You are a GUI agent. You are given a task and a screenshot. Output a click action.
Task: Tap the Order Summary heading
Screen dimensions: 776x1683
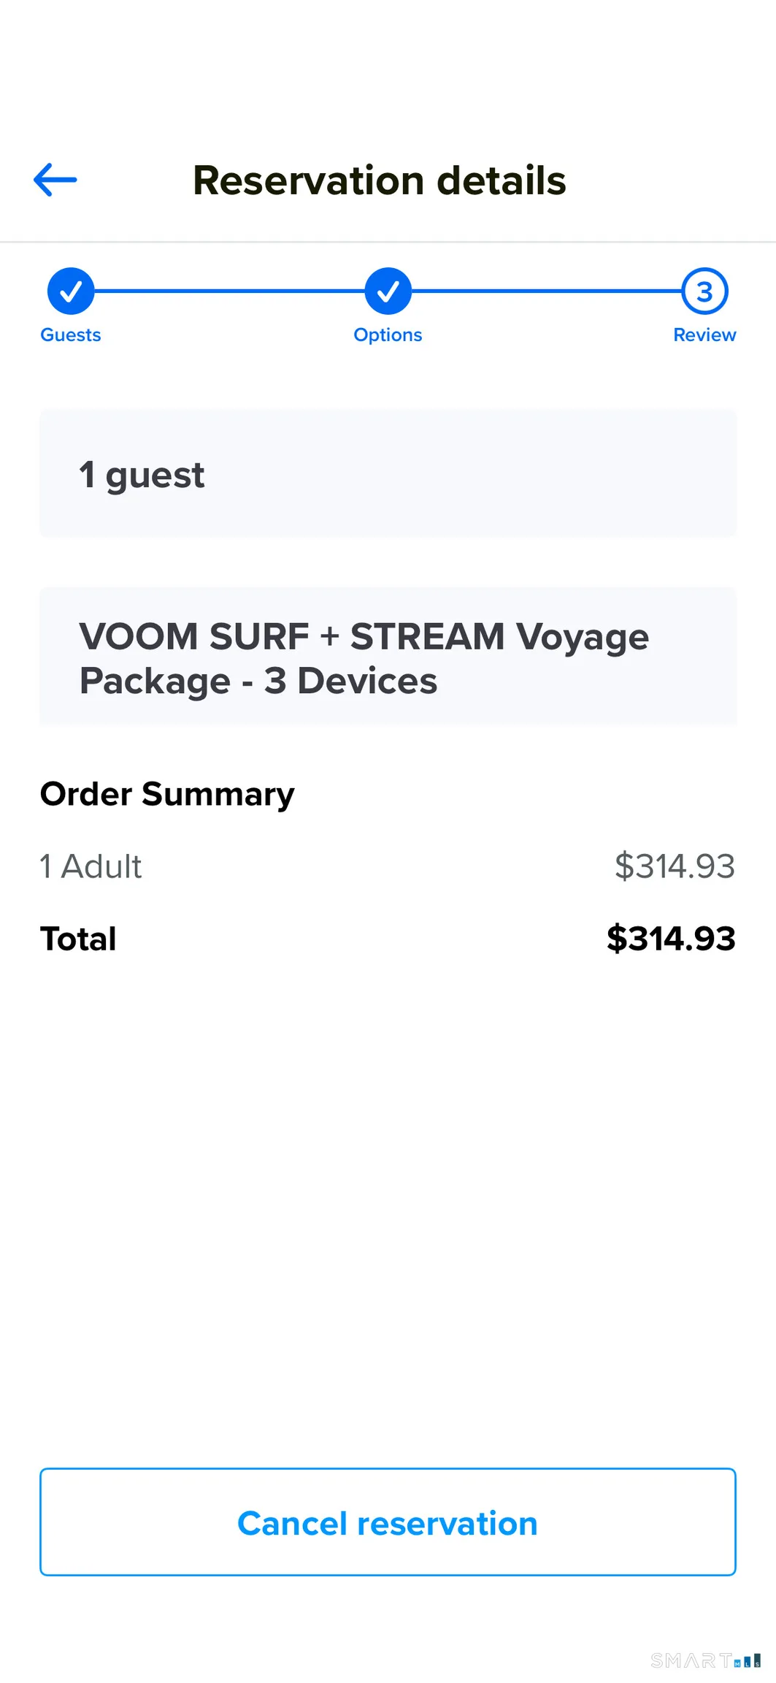167,794
